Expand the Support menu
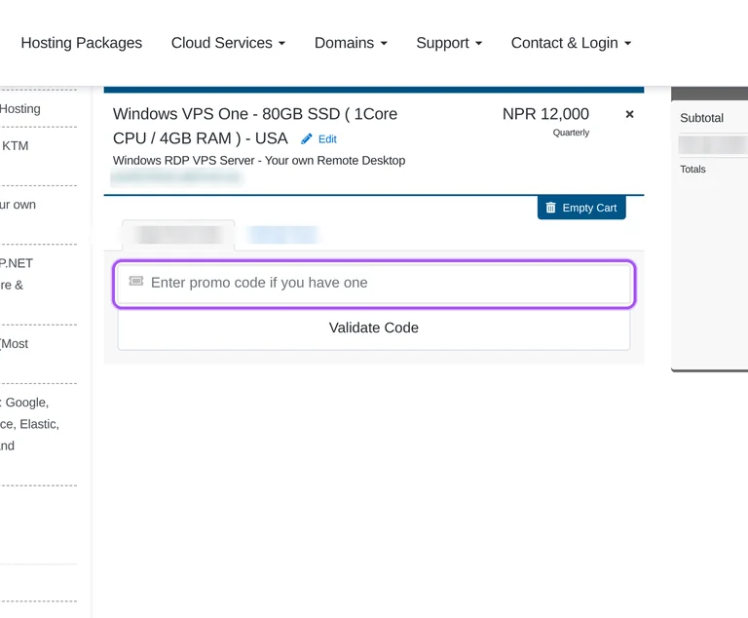The height and width of the screenshot is (618, 748). coord(449,43)
